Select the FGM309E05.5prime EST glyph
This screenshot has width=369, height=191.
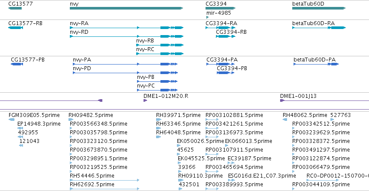[x=12, y=120]
